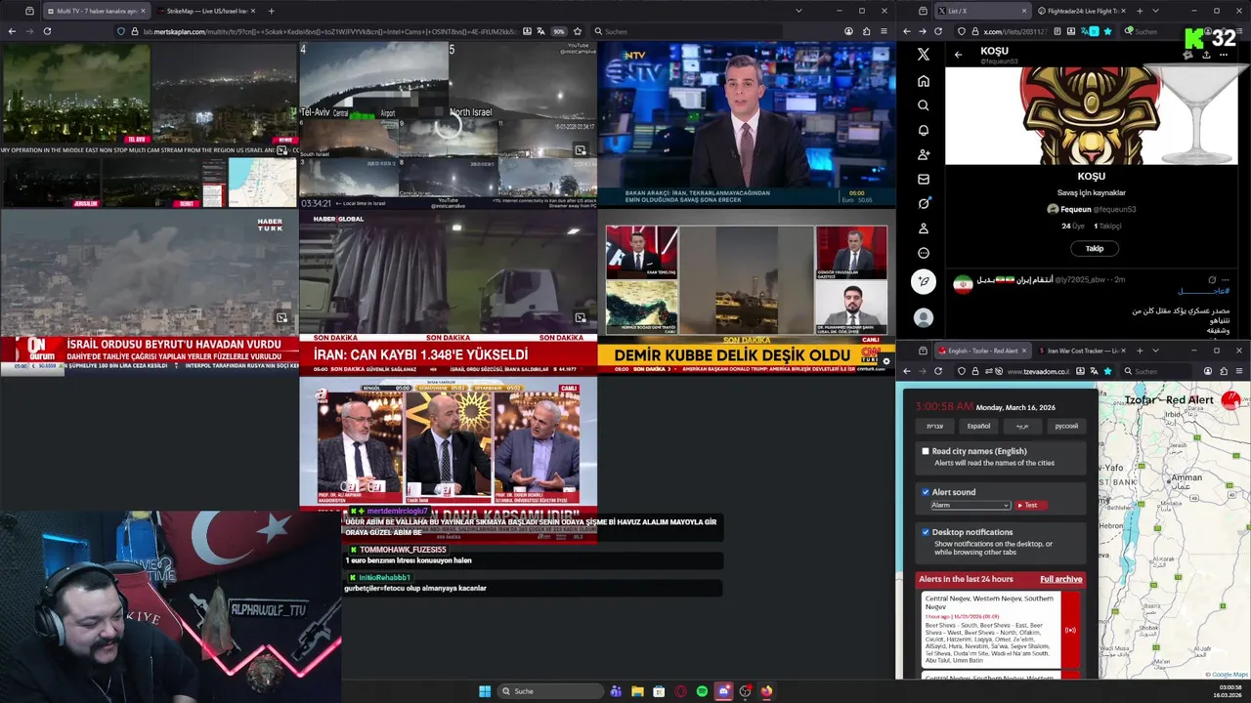This screenshot has height=703, width=1251.
Task: Open the Full archive link
Action: click(x=1060, y=579)
